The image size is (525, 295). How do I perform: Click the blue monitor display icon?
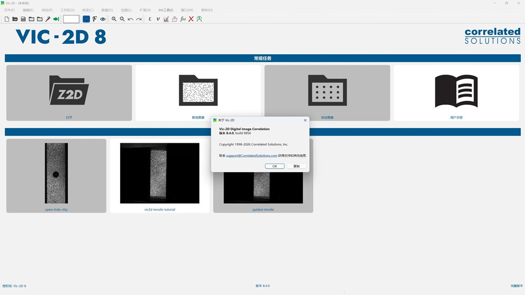click(87, 19)
